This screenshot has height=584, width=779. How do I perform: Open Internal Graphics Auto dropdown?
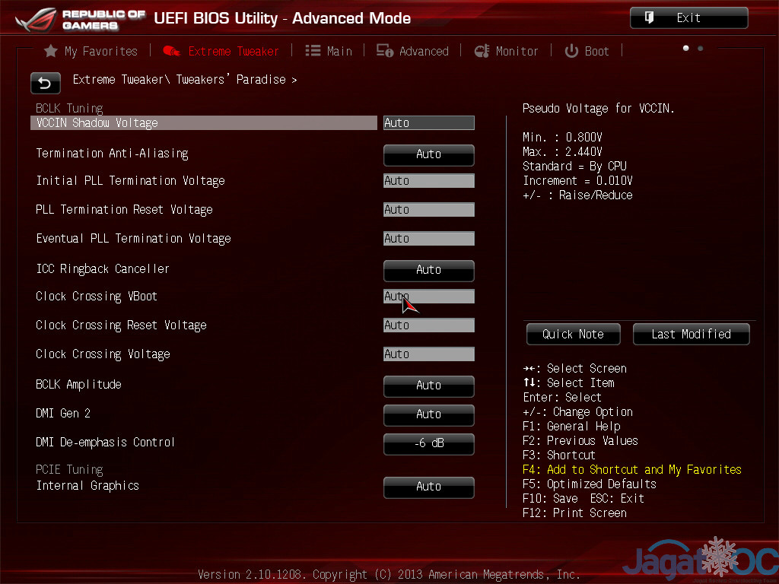(x=429, y=487)
